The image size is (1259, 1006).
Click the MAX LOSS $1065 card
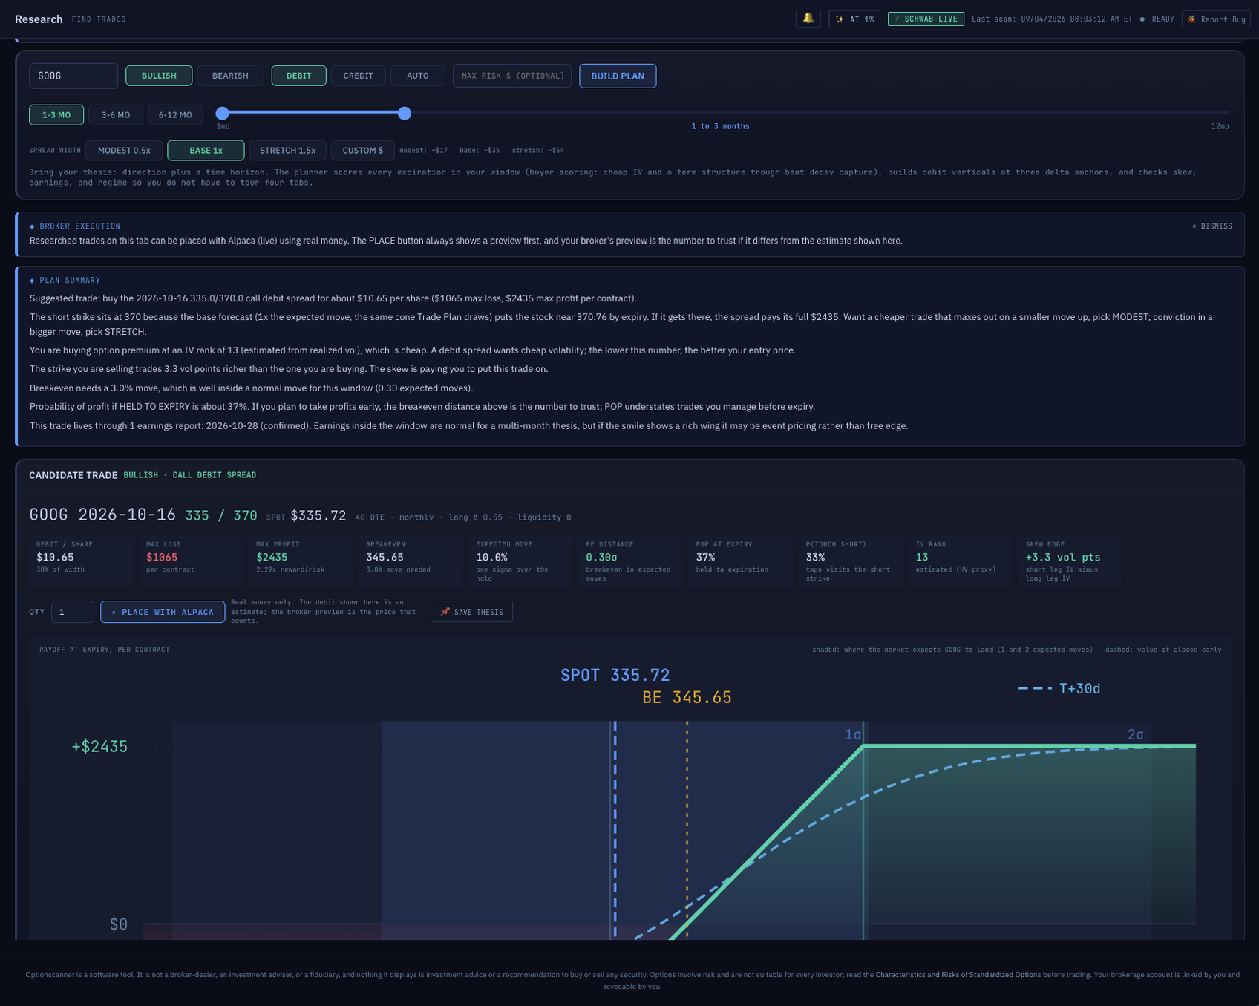(191, 562)
